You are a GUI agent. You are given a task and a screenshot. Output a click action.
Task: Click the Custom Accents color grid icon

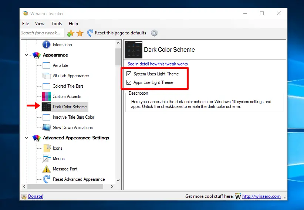[x=47, y=96]
